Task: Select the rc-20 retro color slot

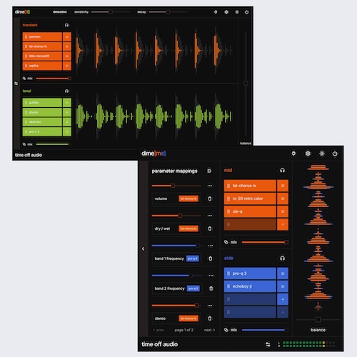Action: pos(250,198)
